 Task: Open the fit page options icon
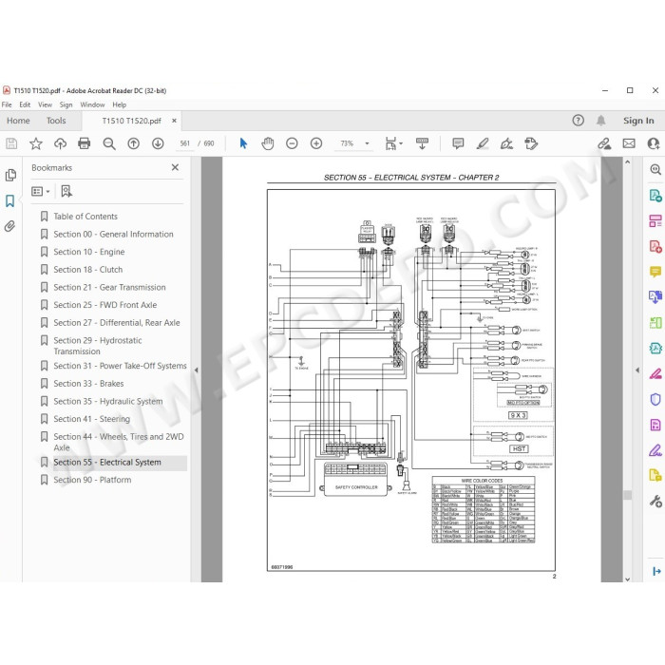coord(393,143)
